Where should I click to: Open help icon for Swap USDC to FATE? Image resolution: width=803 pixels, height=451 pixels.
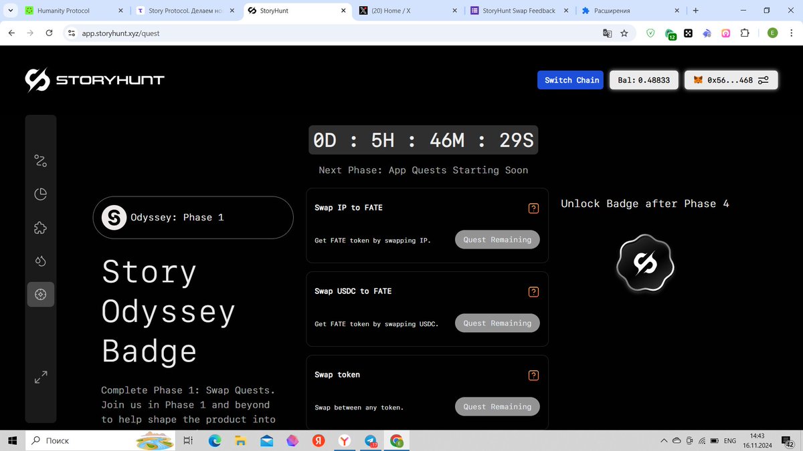click(533, 292)
